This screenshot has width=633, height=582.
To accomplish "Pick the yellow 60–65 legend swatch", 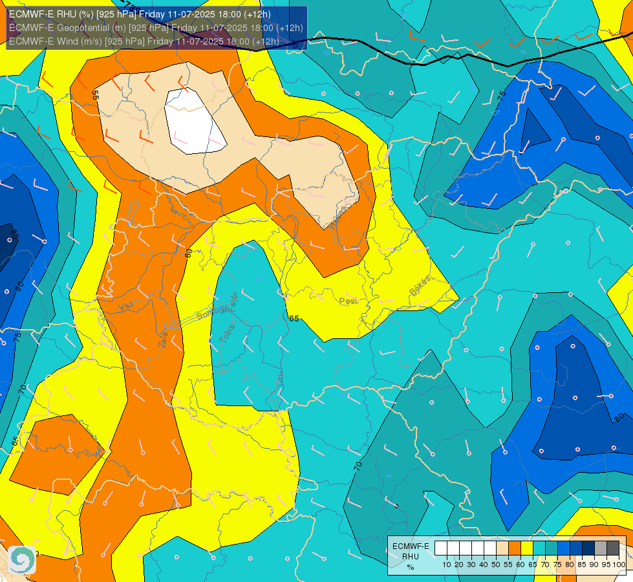I will point(526,548).
